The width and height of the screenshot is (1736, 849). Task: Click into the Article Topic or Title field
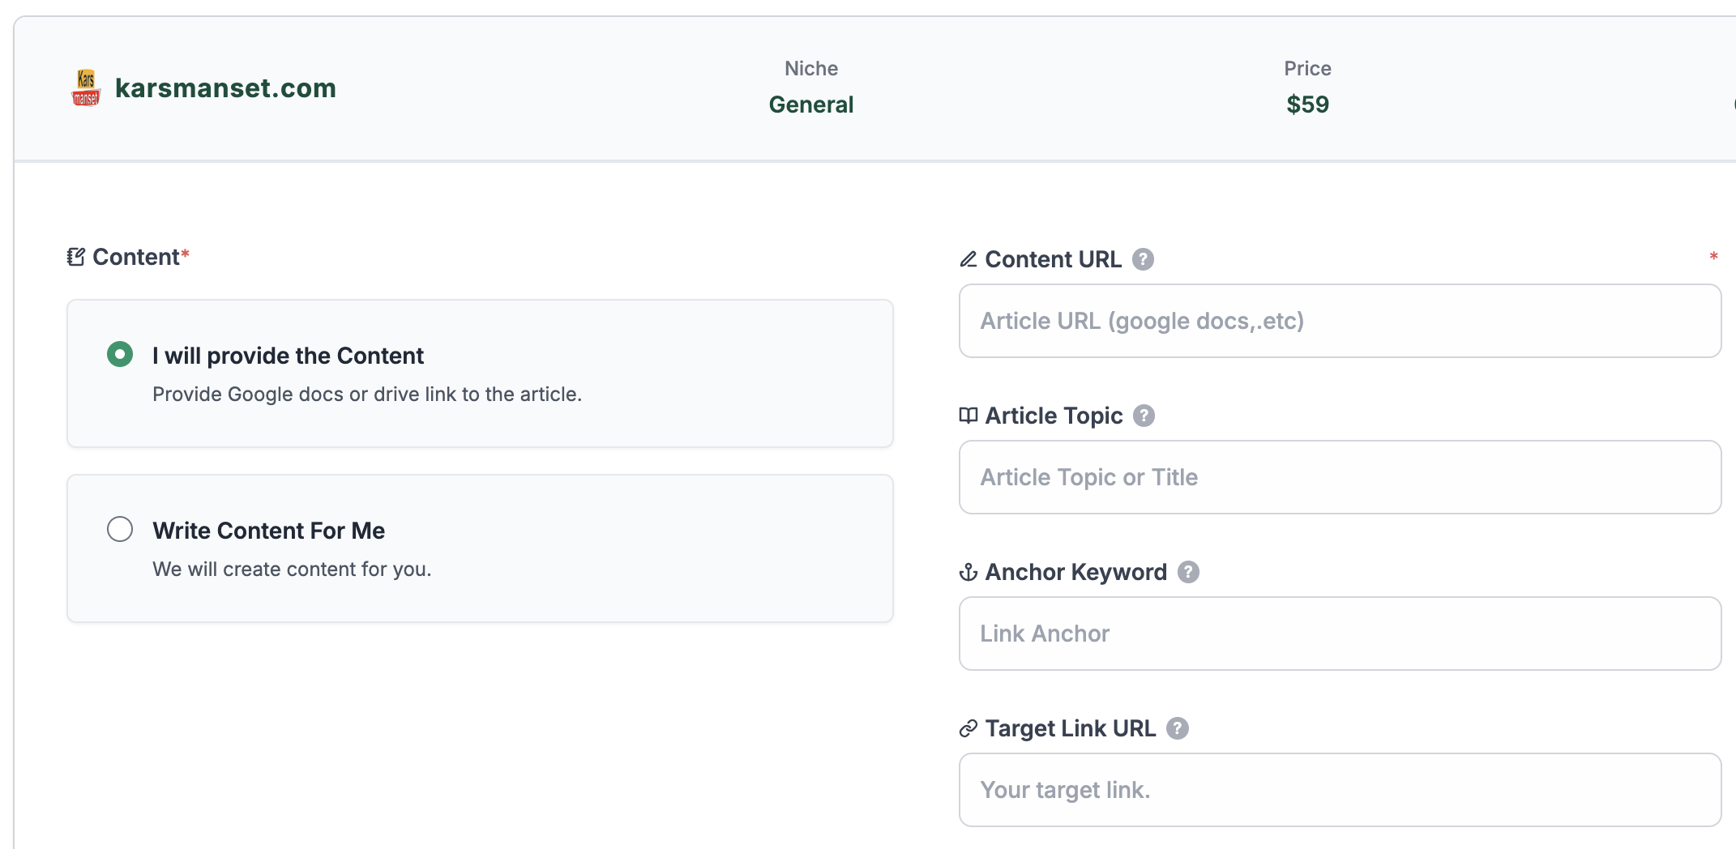(x=1340, y=477)
